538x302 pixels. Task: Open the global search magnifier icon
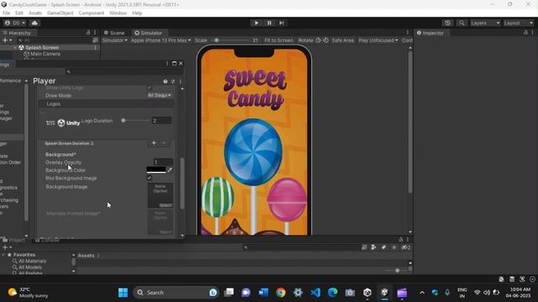tap(462, 23)
